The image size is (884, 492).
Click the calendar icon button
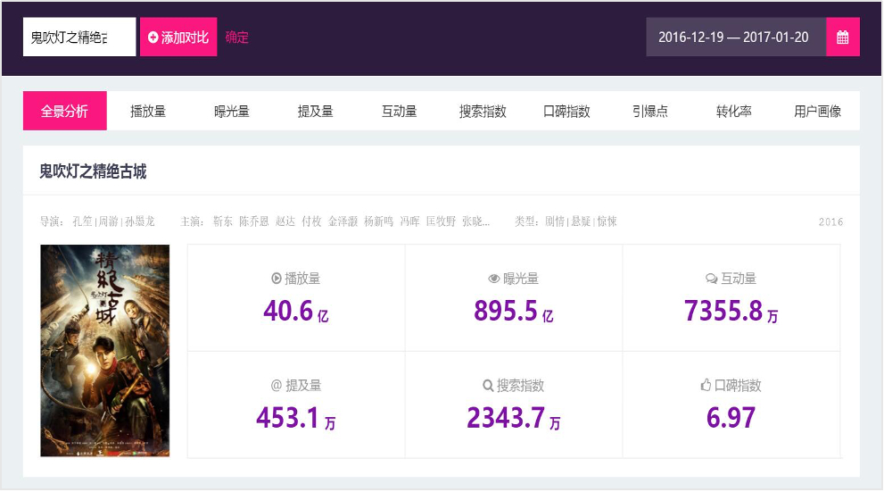click(842, 38)
